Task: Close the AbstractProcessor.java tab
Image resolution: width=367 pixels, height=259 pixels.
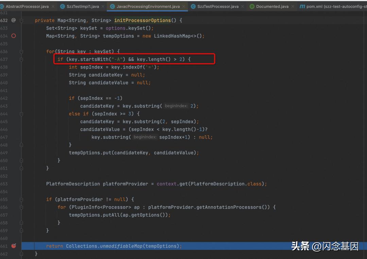Action: point(53,6)
